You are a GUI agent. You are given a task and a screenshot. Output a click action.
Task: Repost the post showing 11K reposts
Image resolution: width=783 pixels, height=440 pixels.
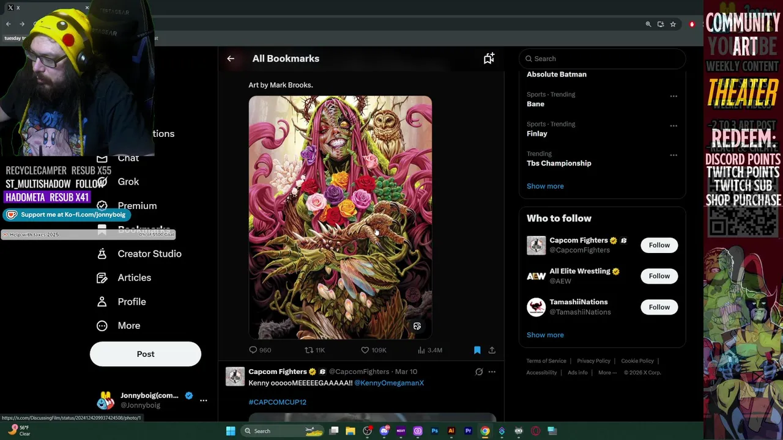coord(315,350)
